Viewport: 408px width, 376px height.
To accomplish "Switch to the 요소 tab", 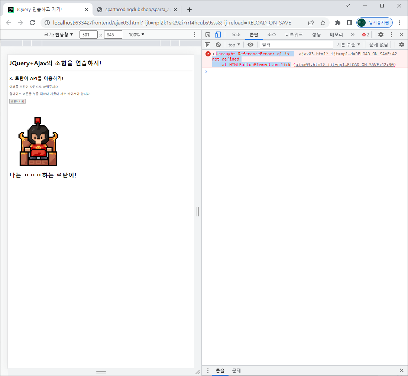I will tap(236, 35).
